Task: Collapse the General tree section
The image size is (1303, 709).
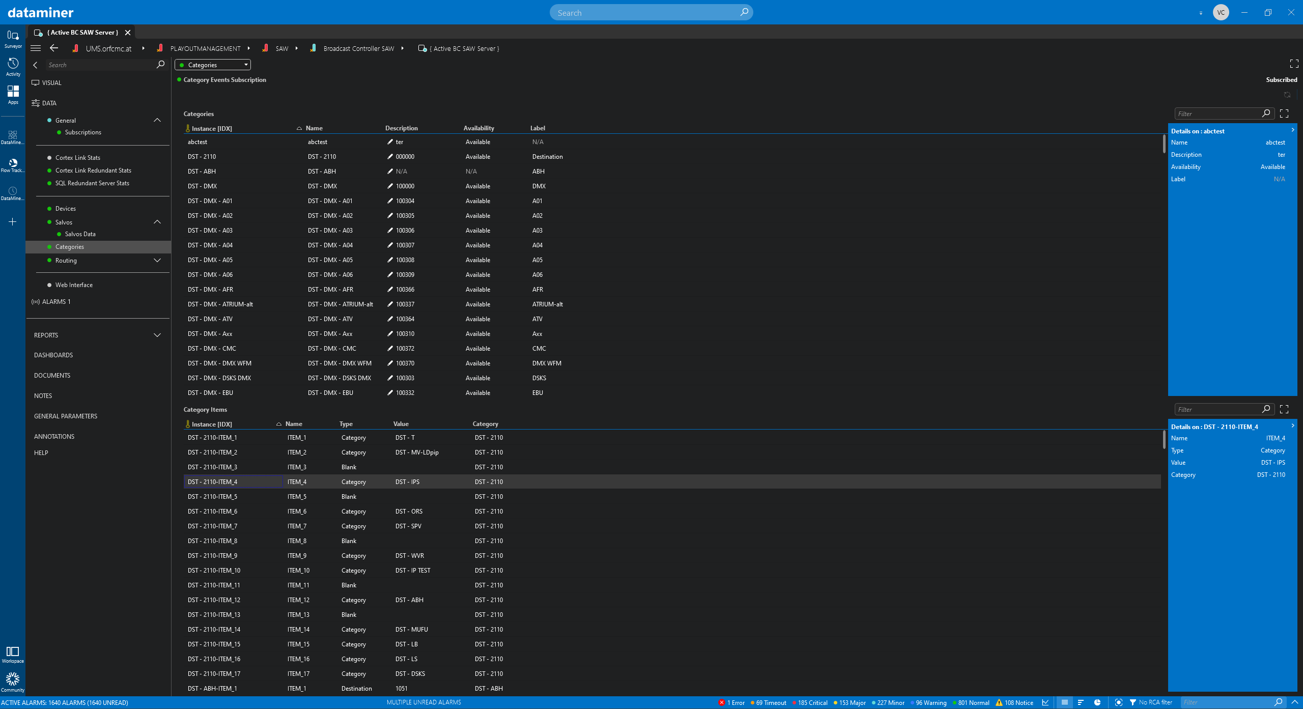Action: (157, 120)
